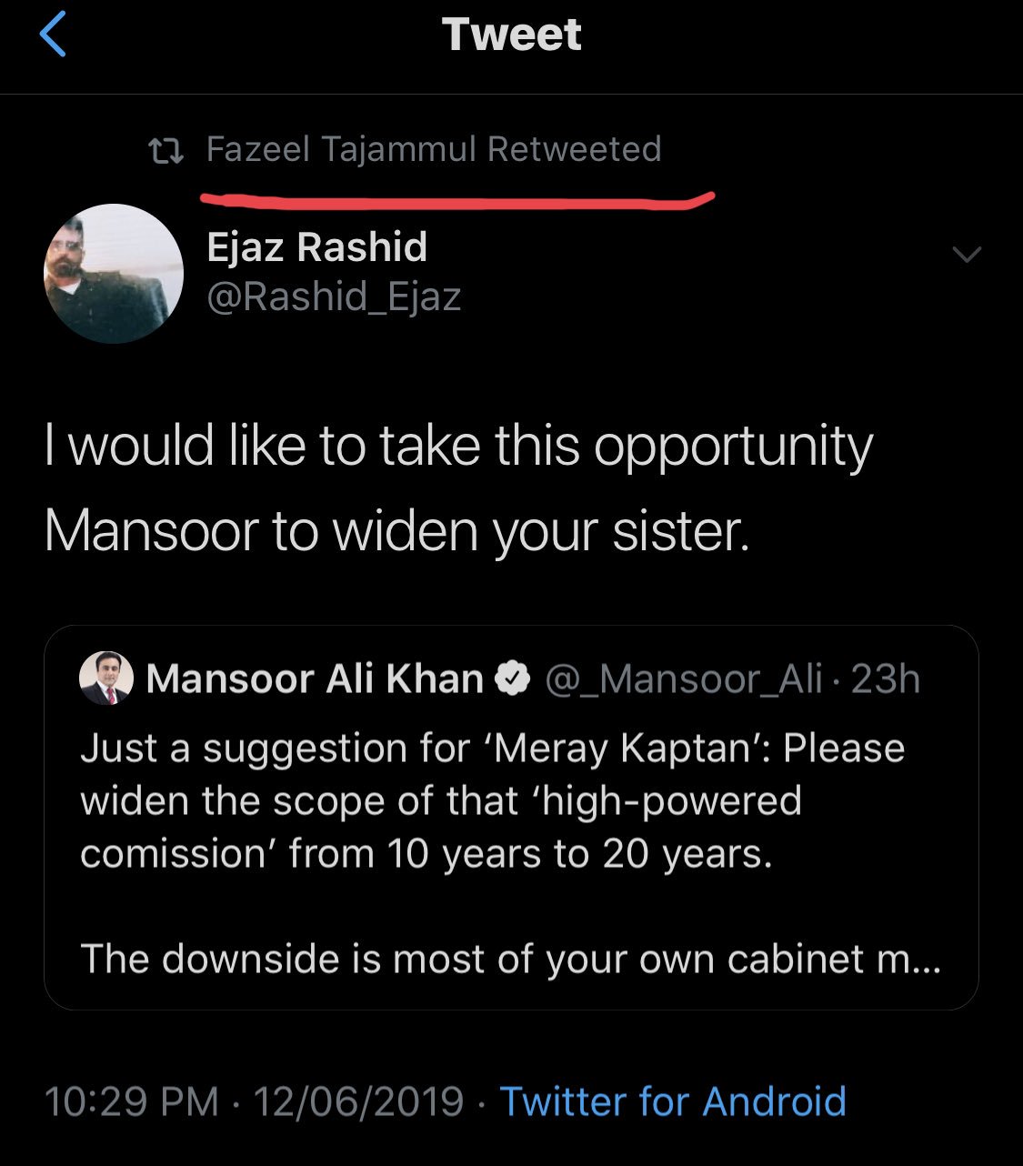Open the @Rashid_Ejaz handle
This screenshot has height=1166, width=1023.
point(334,297)
